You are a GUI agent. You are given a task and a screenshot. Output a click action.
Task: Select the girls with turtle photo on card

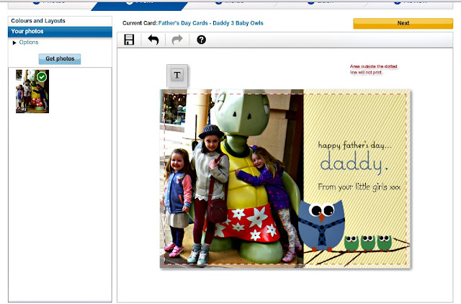click(x=232, y=179)
